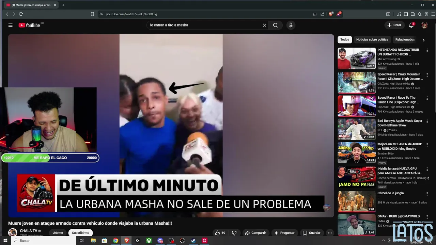The width and height of the screenshot is (436, 245).
Task: Open options for MCLAREN ROBLOX video
Action: click(427, 145)
